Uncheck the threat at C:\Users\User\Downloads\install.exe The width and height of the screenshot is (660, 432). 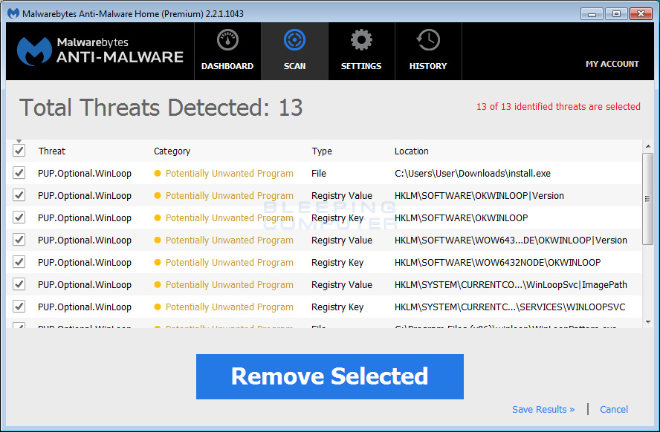(x=19, y=173)
